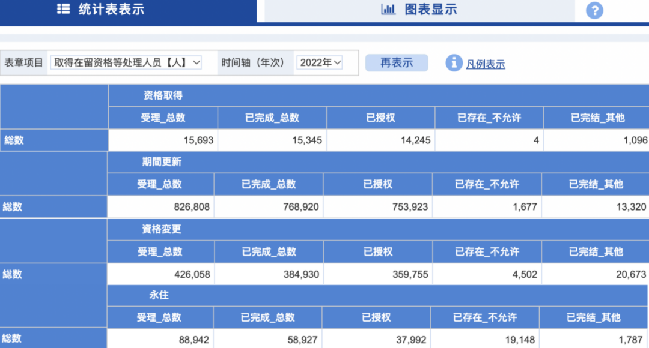Open help via the question mark icon
The height and width of the screenshot is (348, 649).
click(594, 10)
